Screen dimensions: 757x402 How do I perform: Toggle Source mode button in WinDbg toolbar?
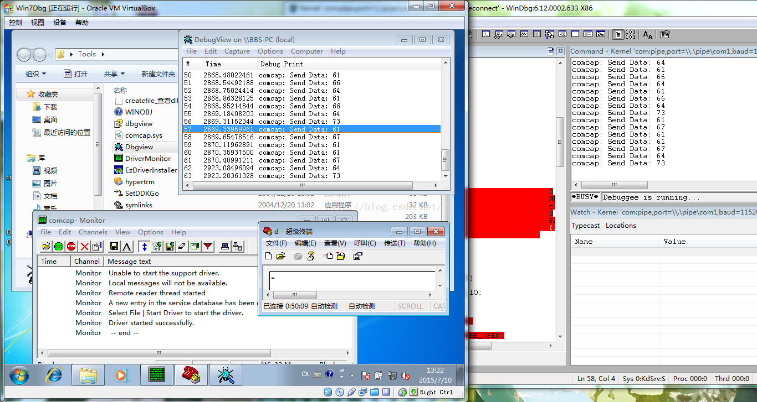(x=618, y=34)
